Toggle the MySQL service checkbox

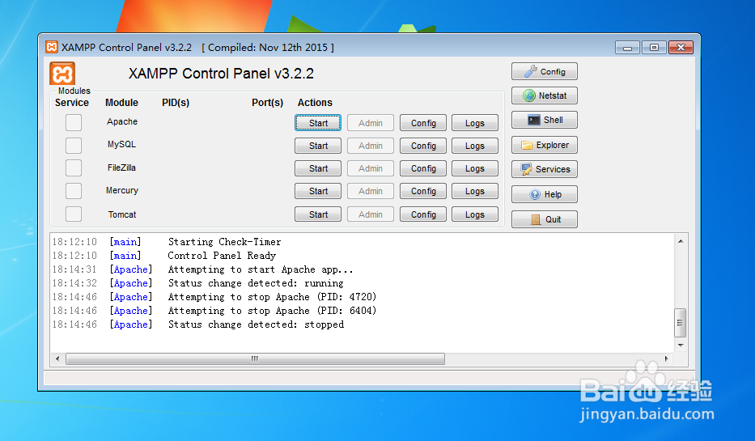(74, 146)
